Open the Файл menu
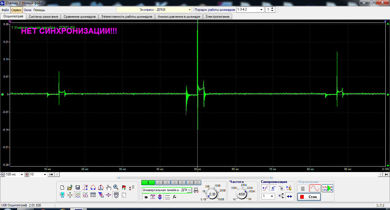 coord(5,10)
